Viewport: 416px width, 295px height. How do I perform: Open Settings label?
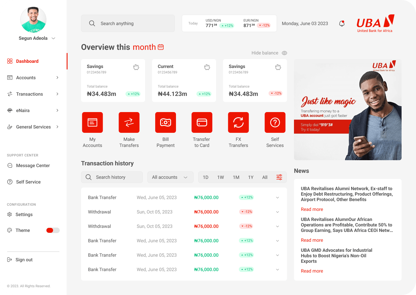pos(24,214)
